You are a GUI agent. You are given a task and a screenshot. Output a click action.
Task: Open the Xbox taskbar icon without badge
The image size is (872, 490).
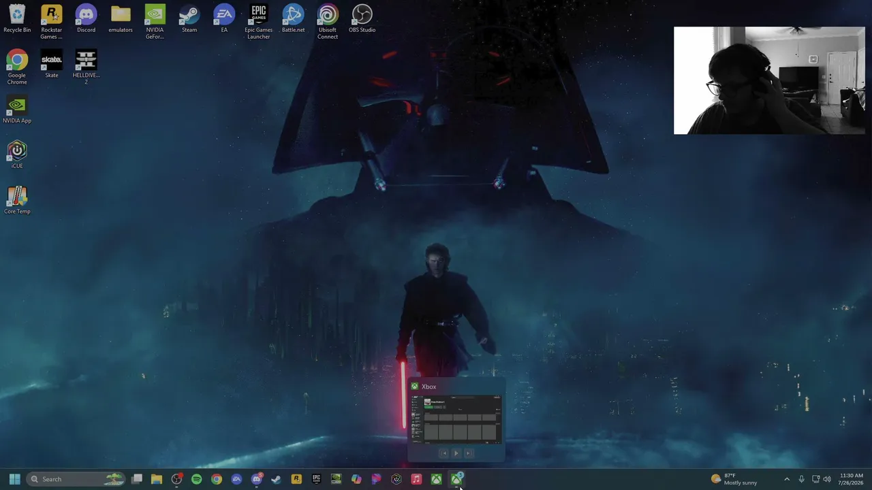(x=436, y=479)
